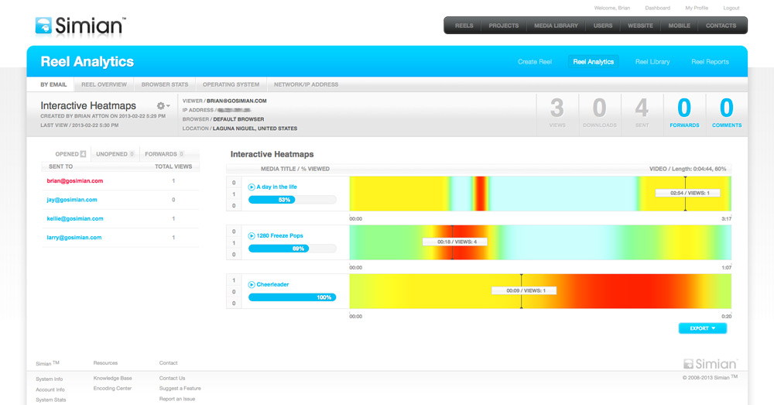
Task: Select the Reel Analytics header button
Action: click(x=594, y=62)
